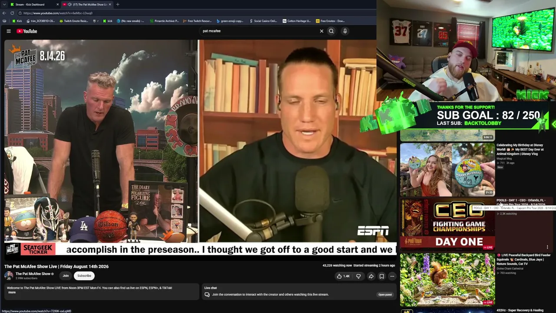Open options menu for CEO video
The image size is (556, 313).
click(x=547, y=247)
